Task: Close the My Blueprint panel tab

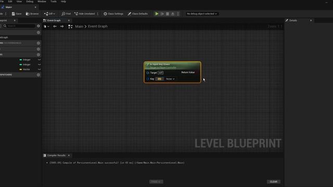Action: 15,21
